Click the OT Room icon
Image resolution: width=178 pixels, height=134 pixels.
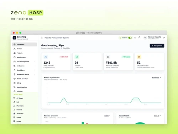[x=14, y=98]
